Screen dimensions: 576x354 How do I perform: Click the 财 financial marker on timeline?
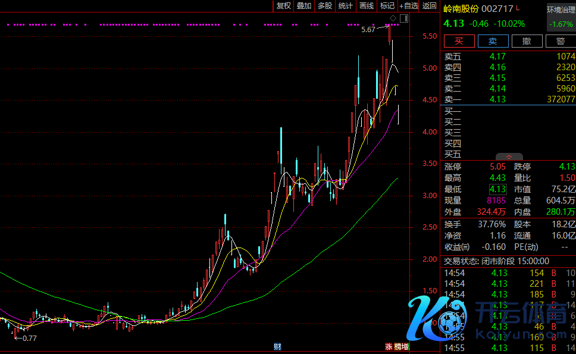[277, 346]
